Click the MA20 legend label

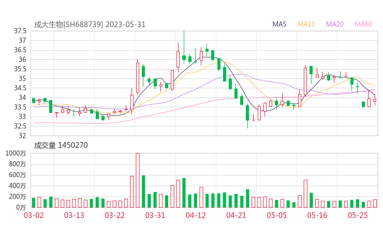click(335, 24)
